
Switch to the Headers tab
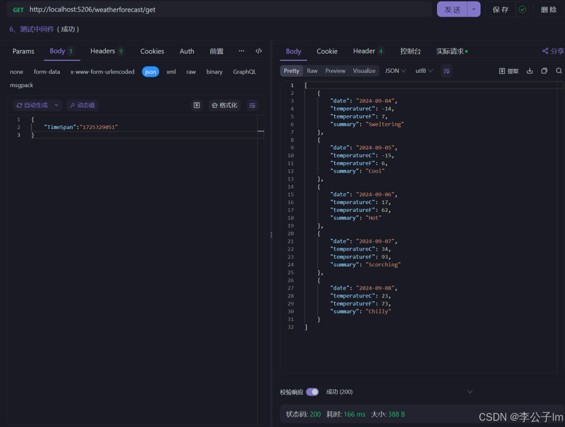point(102,51)
